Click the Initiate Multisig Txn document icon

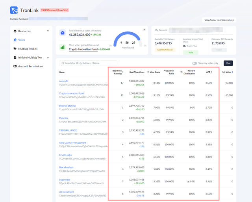point(15,57)
